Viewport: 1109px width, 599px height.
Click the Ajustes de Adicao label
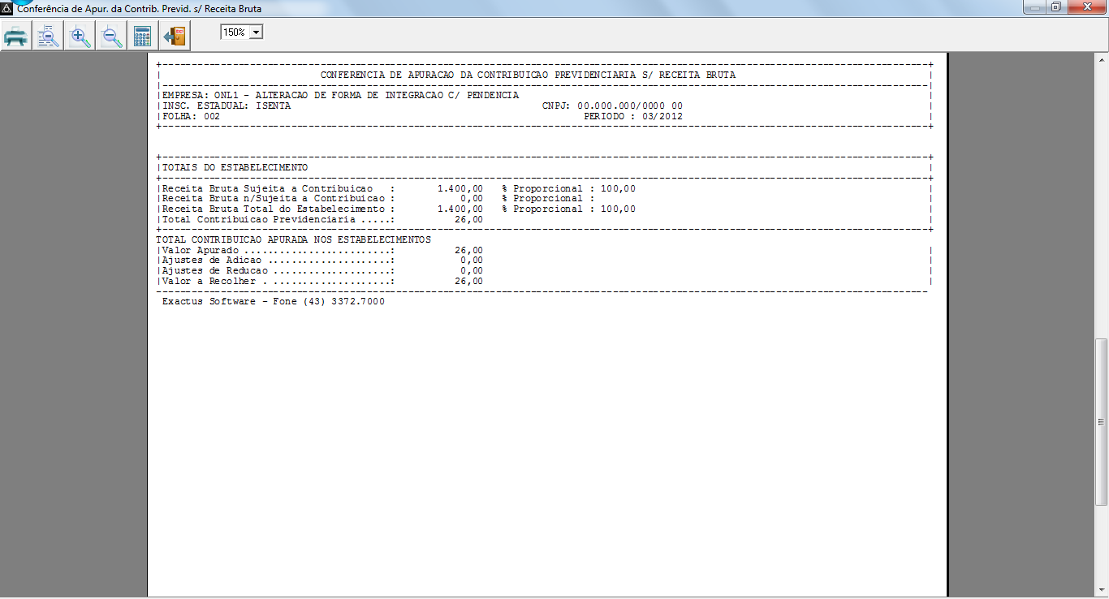[278, 261]
